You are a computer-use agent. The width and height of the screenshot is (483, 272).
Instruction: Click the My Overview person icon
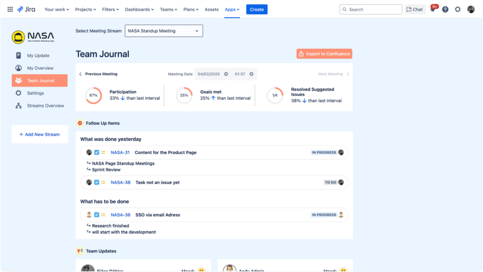(x=18, y=68)
